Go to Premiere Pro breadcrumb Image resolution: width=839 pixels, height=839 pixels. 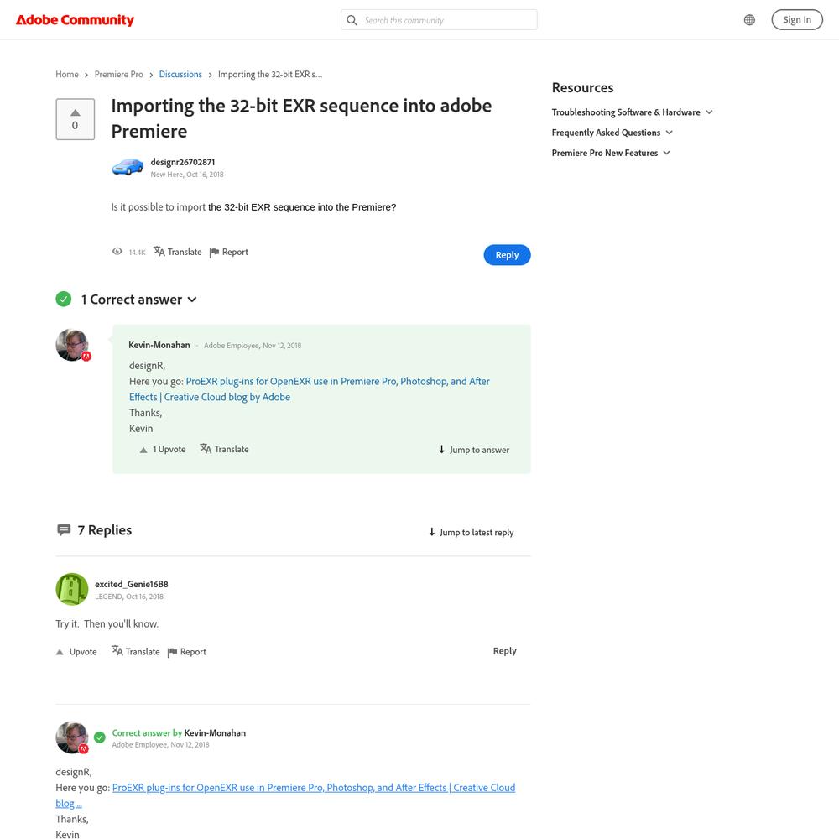click(x=118, y=75)
